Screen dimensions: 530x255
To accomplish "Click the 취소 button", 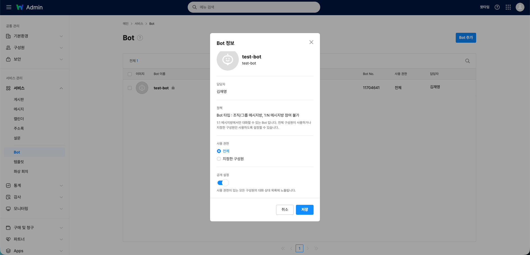I will 285,210.
